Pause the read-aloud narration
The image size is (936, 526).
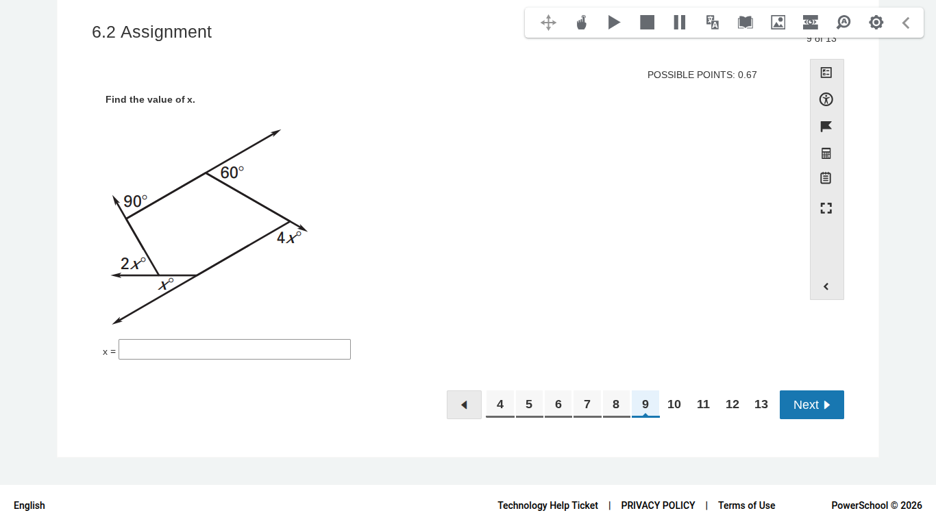pos(678,22)
